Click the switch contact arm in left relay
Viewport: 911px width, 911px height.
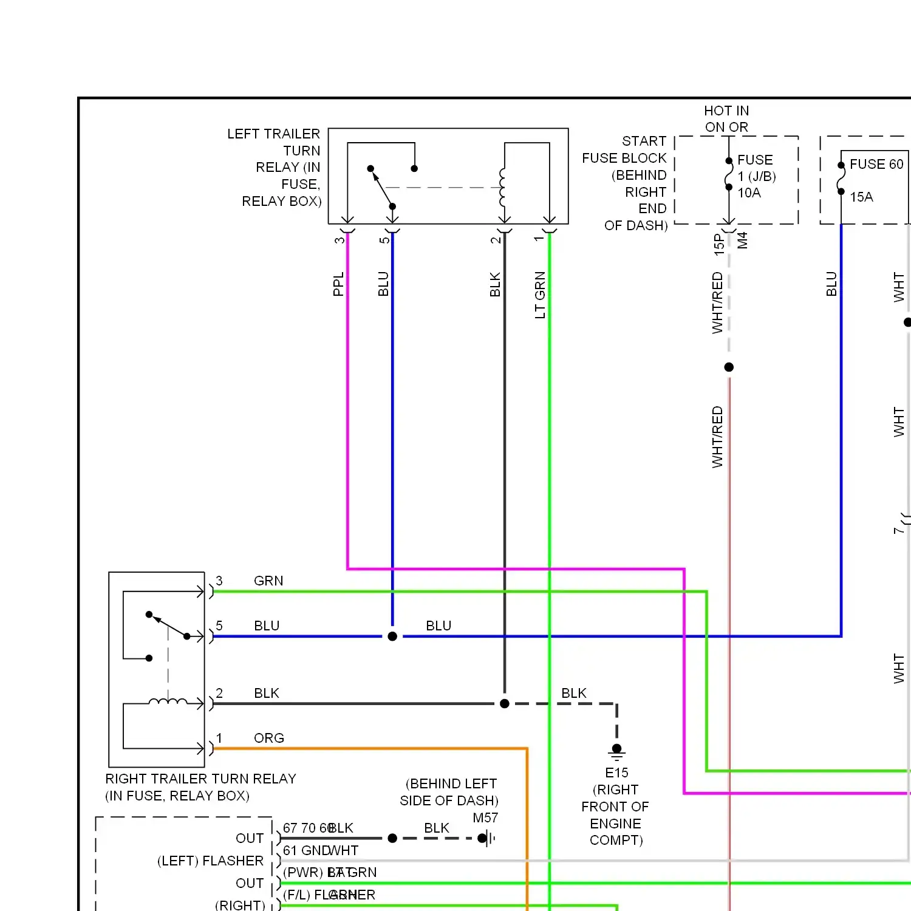[381, 188]
